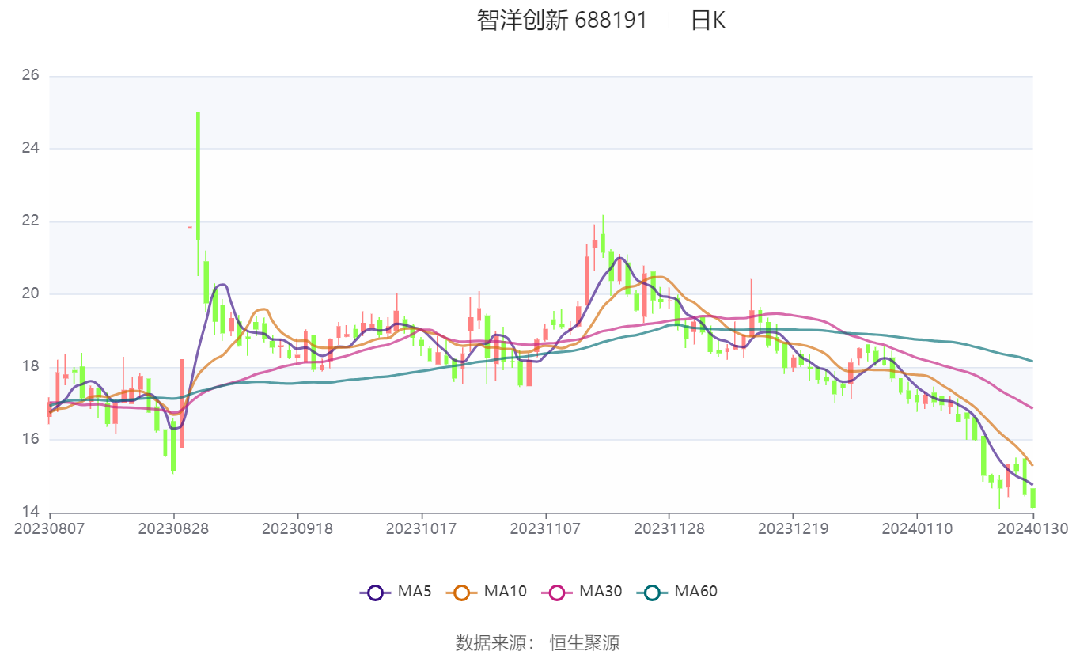Click y-axis value 16
The height and width of the screenshot is (655, 1076).
click(x=31, y=439)
